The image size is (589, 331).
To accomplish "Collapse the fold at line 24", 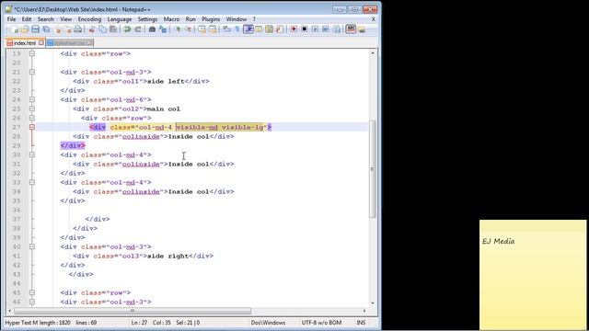I will coord(32,100).
